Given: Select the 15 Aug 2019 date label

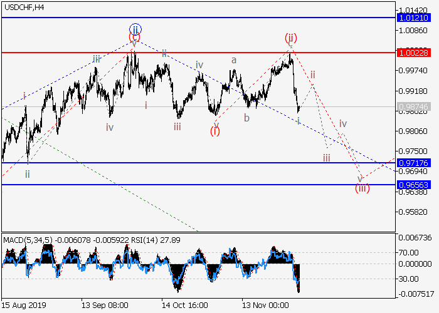Looking at the screenshot, I should pos(23,306).
